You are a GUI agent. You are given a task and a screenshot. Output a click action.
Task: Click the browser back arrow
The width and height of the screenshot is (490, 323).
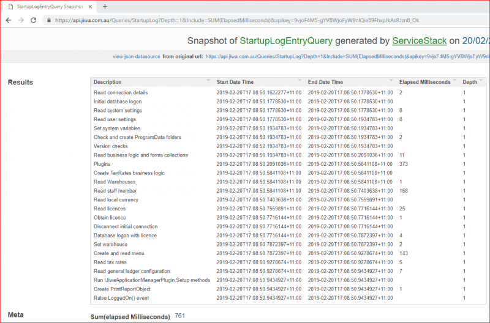pyautogui.click(x=7, y=20)
